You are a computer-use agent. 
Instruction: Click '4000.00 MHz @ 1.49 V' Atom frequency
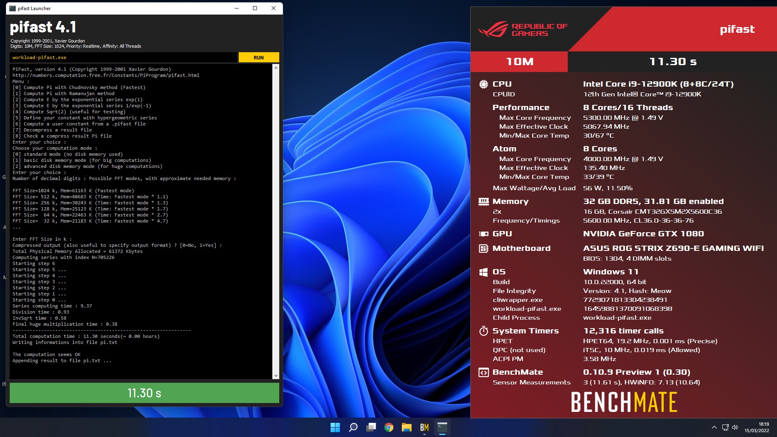[x=623, y=159]
